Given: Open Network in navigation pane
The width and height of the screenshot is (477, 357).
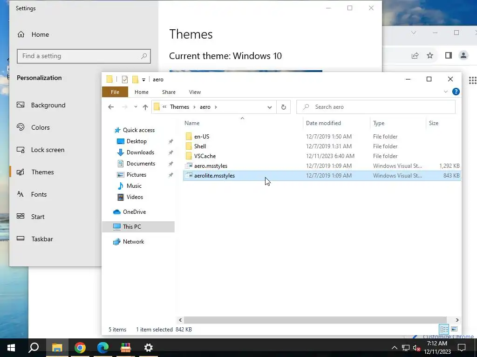Looking at the screenshot, I should 133,242.
